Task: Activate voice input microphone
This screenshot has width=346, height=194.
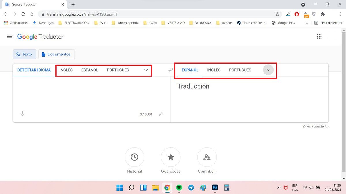Action: (x=22, y=114)
